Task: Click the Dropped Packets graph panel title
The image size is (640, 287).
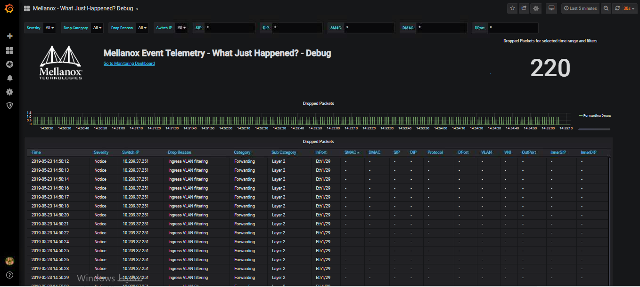Action: (318, 104)
